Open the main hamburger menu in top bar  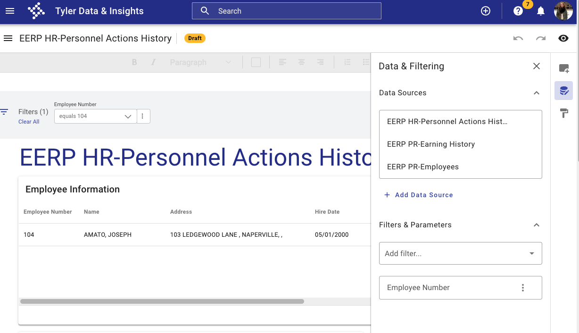[x=9, y=11]
